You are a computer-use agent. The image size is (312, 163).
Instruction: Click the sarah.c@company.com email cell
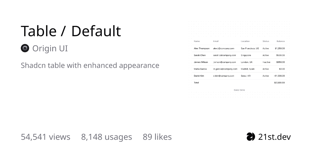pos(225,55)
